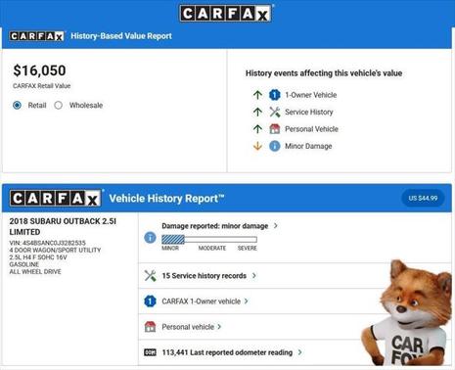Image resolution: width=455 pixels, height=370 pixels.
Task: Click the US $44.99 price button
Action: coord(423,198)
